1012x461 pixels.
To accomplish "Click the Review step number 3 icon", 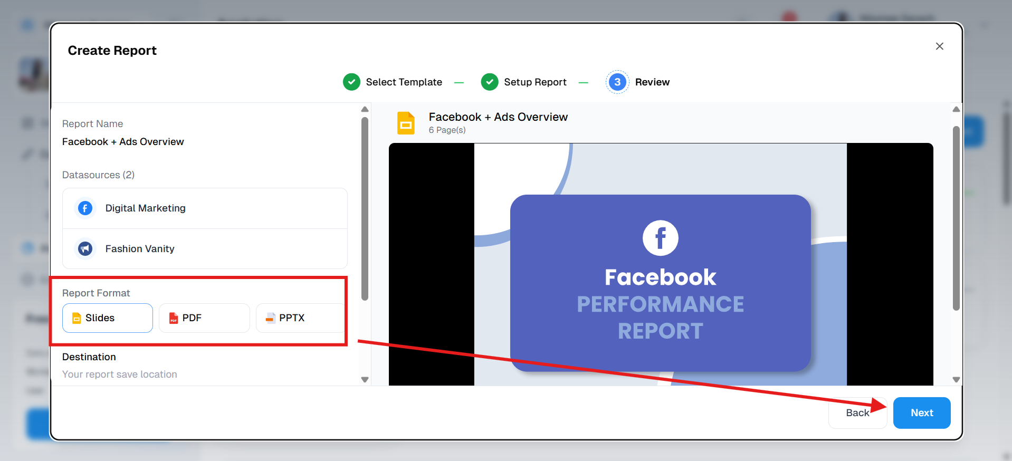I will point(617,82).
